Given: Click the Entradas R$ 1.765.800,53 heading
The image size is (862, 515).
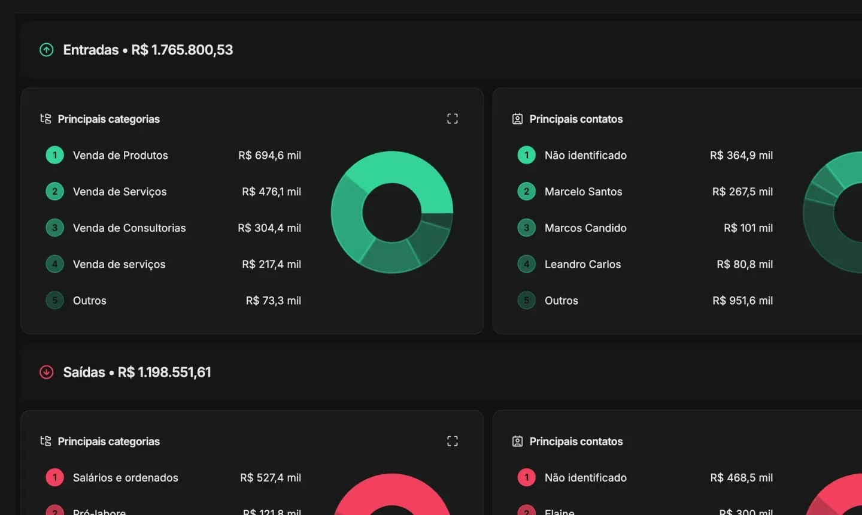Looking at the screenshot, I should (x=148, y=50).
